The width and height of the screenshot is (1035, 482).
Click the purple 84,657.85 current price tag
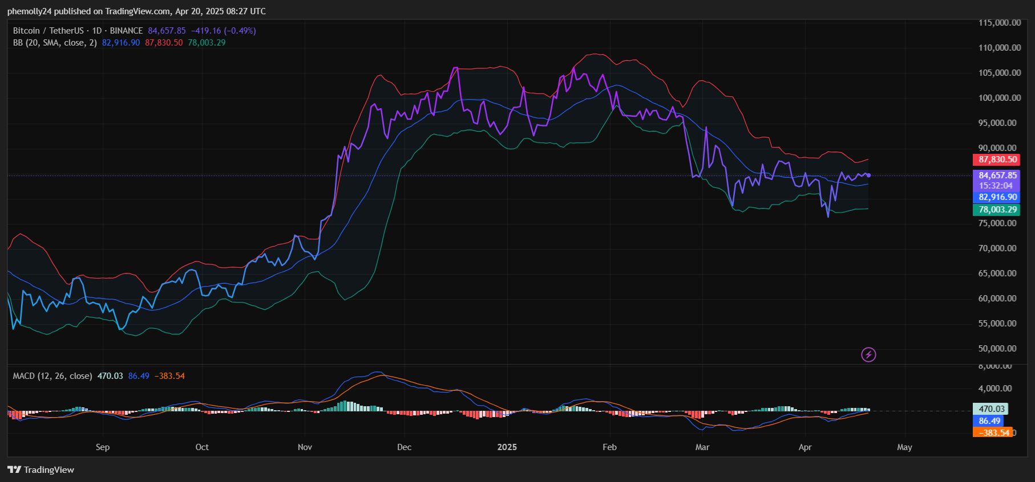click(997, 175)
